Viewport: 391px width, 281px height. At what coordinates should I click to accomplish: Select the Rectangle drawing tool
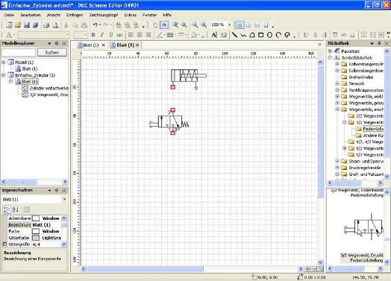point(261,35)
